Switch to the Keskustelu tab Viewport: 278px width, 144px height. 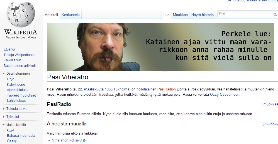point(70,15)
